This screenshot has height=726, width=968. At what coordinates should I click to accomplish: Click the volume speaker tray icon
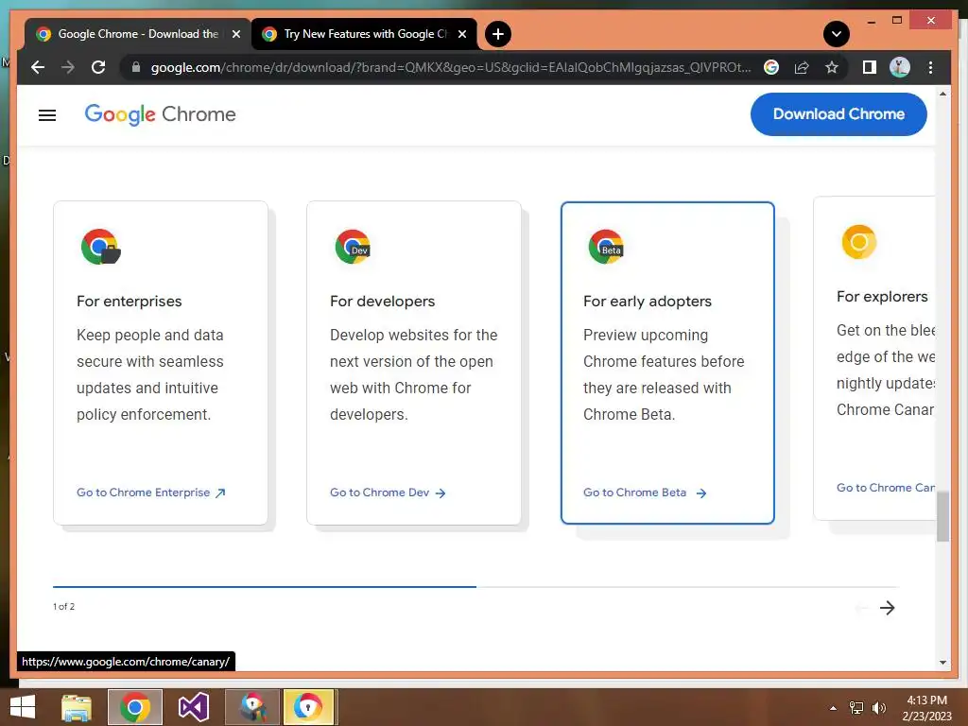tap(878, 708)
